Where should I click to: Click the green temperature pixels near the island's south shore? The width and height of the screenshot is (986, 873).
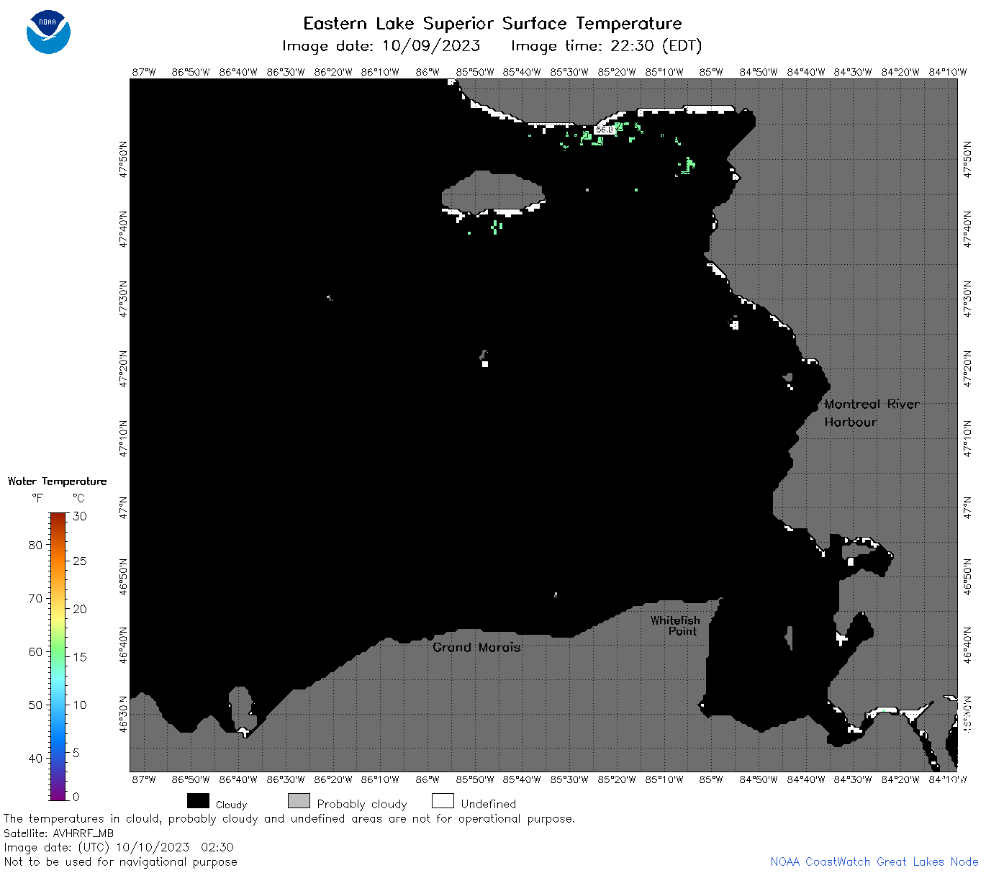(496, 227)
